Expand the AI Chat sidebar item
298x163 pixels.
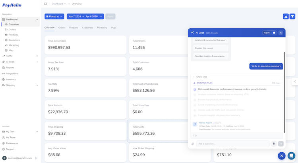37,62
